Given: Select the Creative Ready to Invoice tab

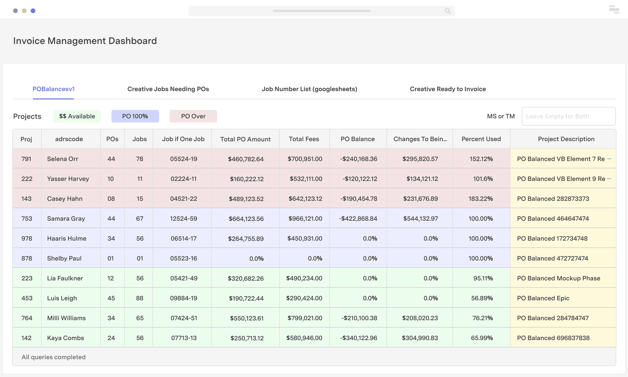Looking at the screenshot, I should 448,89.
